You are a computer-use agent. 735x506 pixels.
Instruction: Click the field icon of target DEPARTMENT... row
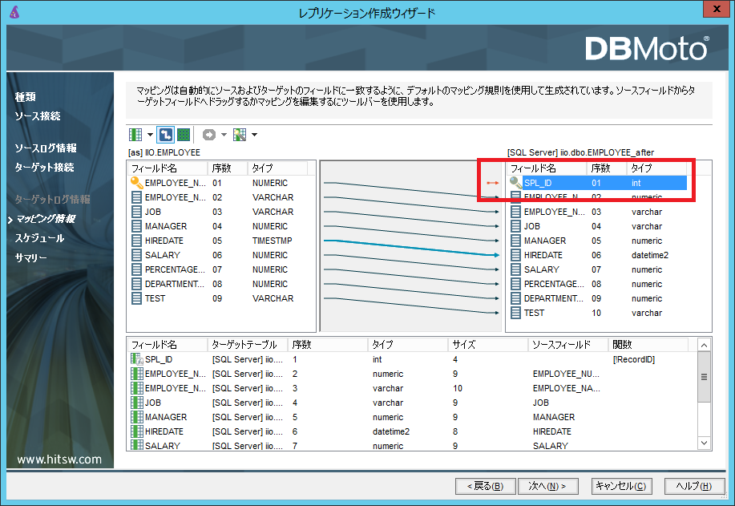tap(515, 298)
